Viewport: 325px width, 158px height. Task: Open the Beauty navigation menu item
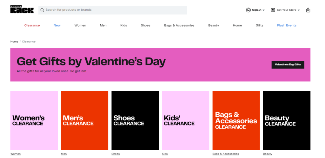tap(214, 25)
